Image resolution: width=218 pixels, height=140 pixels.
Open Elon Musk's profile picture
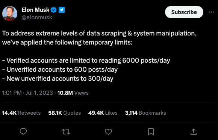[10, 14]
